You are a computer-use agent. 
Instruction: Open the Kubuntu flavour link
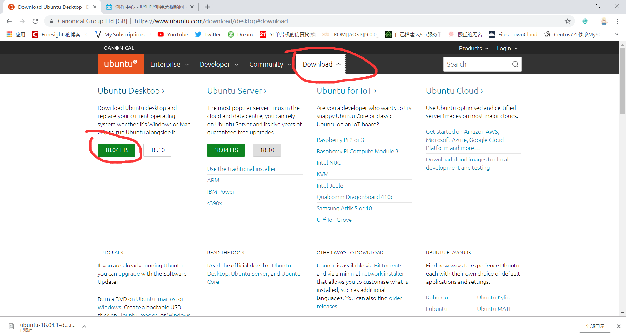[437, 298]
